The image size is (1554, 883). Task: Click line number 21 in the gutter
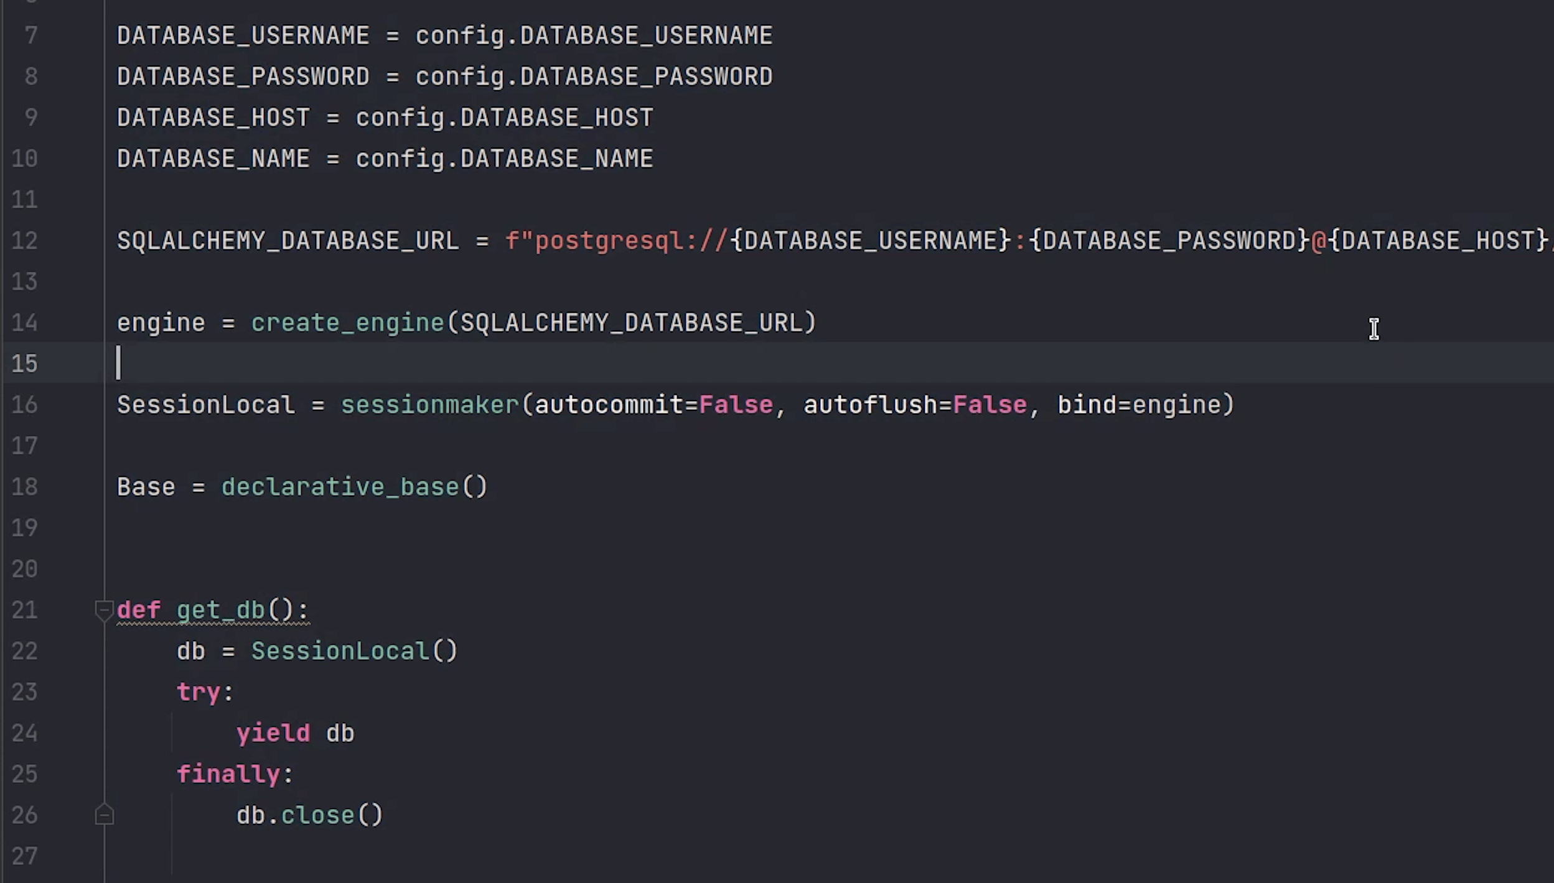pyautogui.click(x=25, y=610)
